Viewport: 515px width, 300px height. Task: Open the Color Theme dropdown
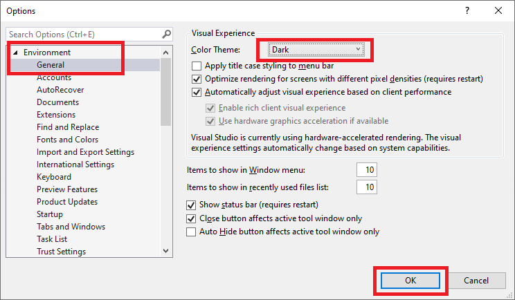[316, 50]
